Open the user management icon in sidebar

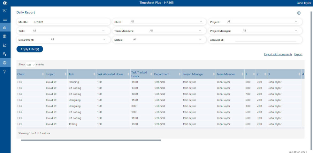5,54
